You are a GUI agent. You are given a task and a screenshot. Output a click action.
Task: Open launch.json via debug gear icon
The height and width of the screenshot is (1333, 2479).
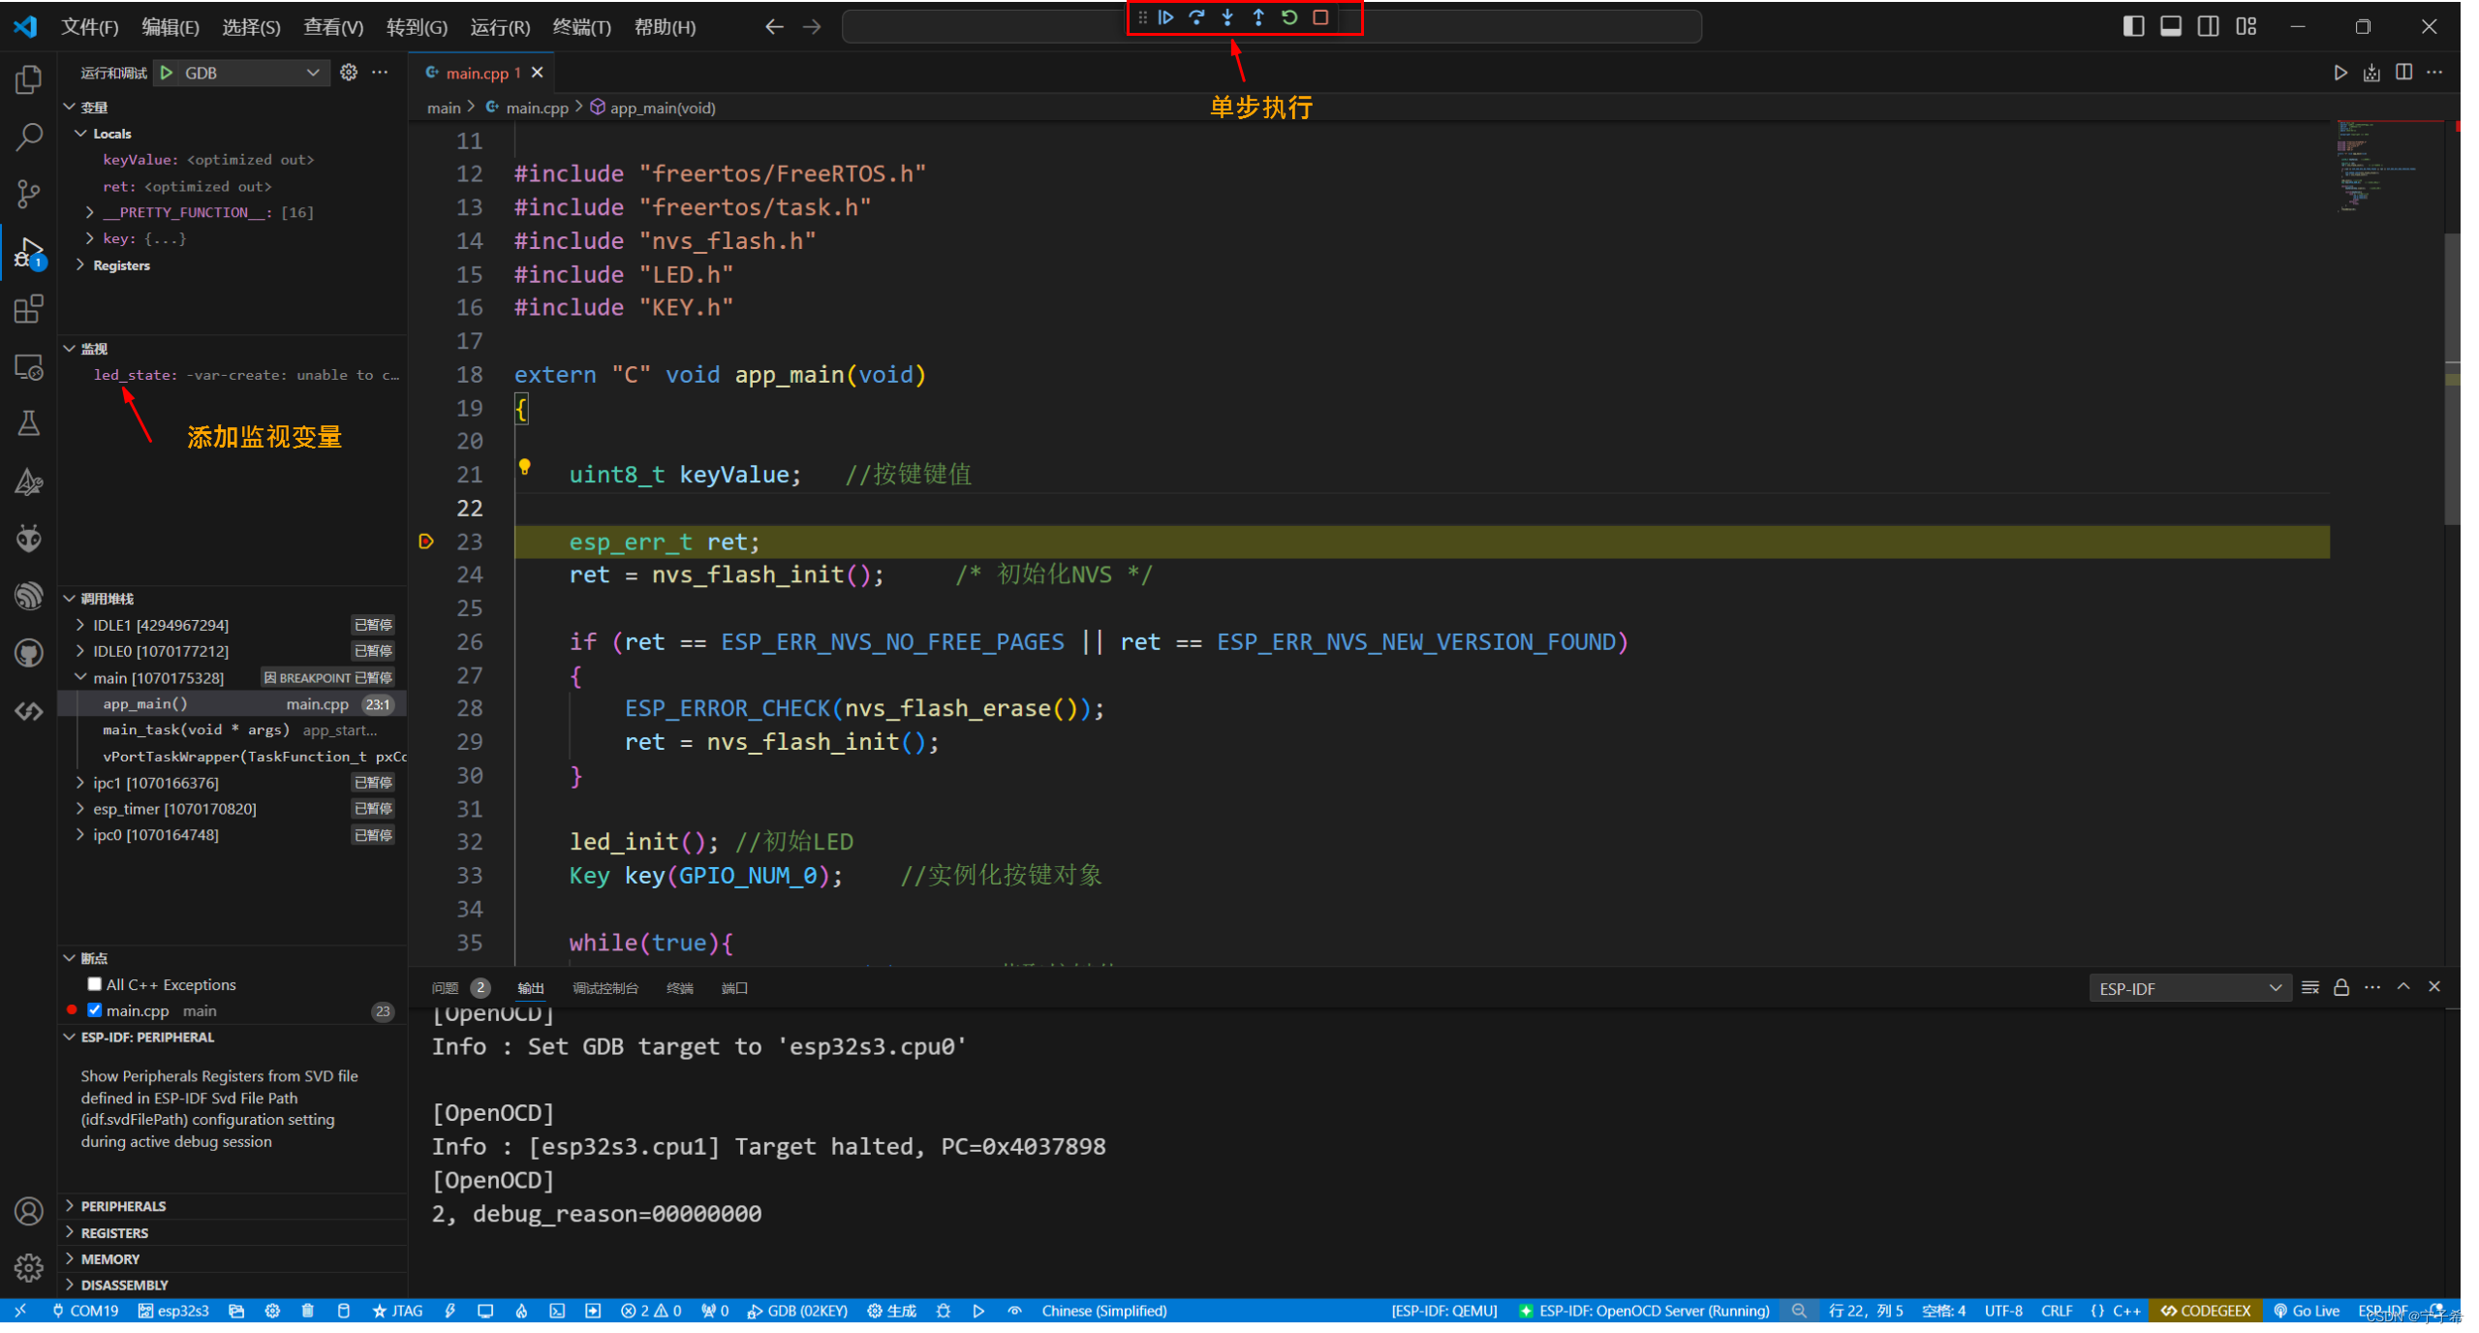pyautogui.click(x=349, y=73)
